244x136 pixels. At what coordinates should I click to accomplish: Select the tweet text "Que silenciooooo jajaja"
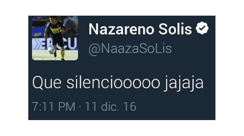click(118, 83)
